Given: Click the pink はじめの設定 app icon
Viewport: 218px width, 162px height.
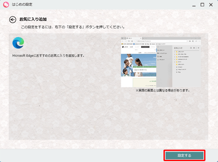Looking at the screenshot, I should [x=6, y=5].
